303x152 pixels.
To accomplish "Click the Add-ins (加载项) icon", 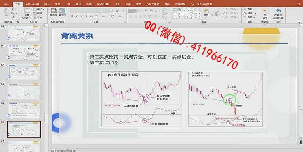I will [x=265, y=13].
